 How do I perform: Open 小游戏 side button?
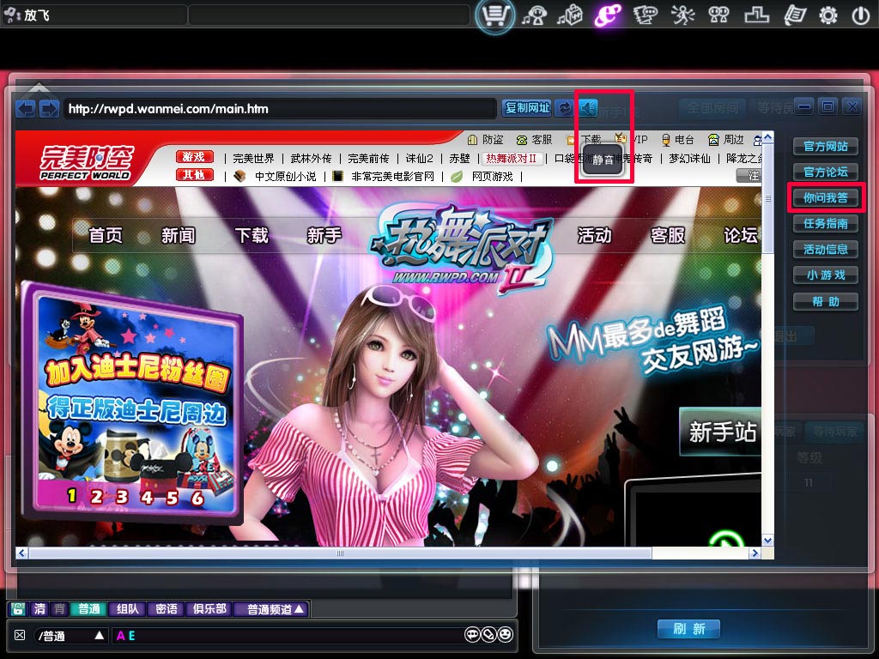(x=825, y=275)
